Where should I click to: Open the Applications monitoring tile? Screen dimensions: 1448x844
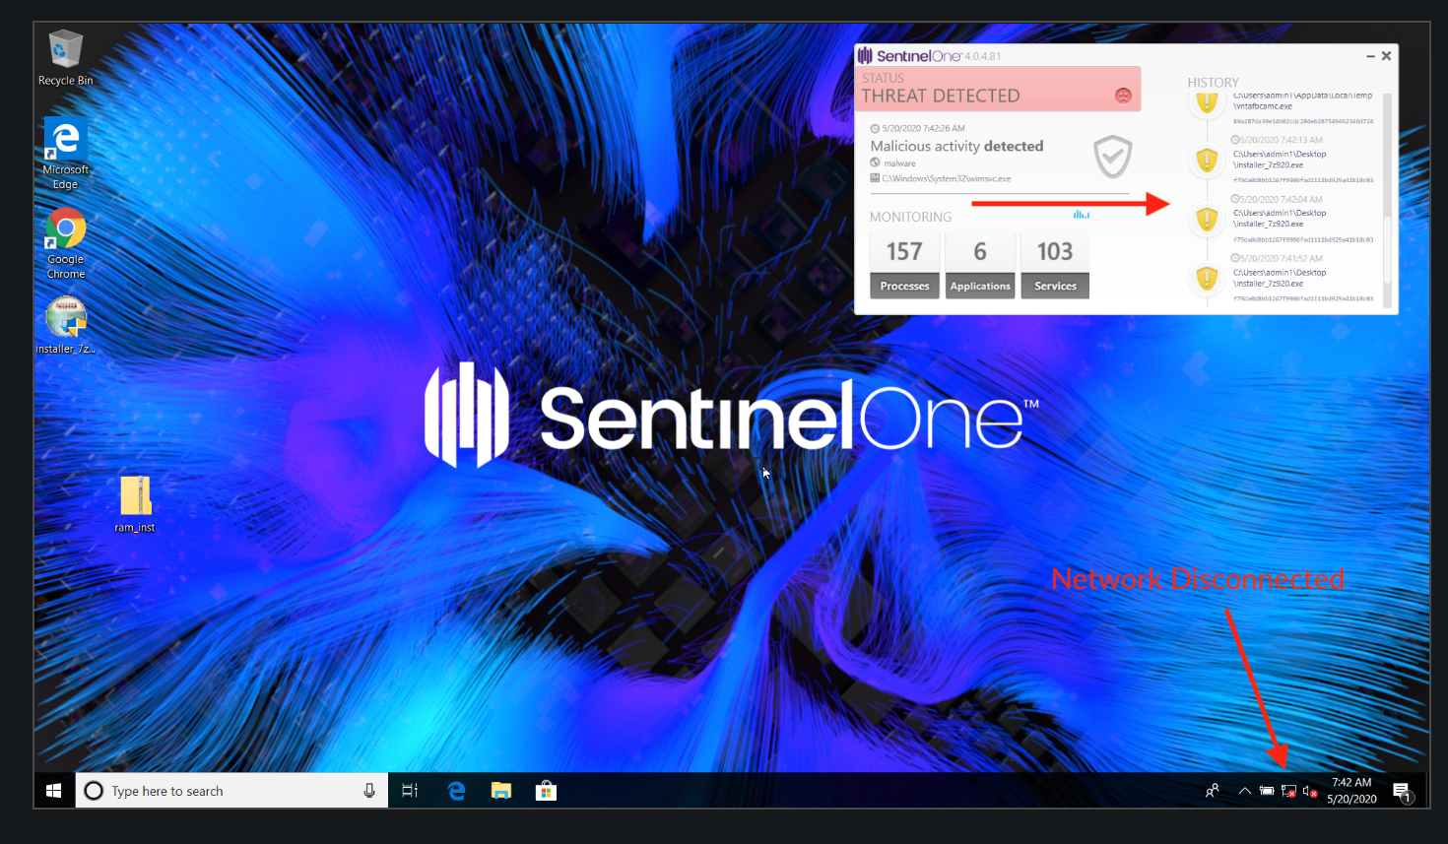980,265
